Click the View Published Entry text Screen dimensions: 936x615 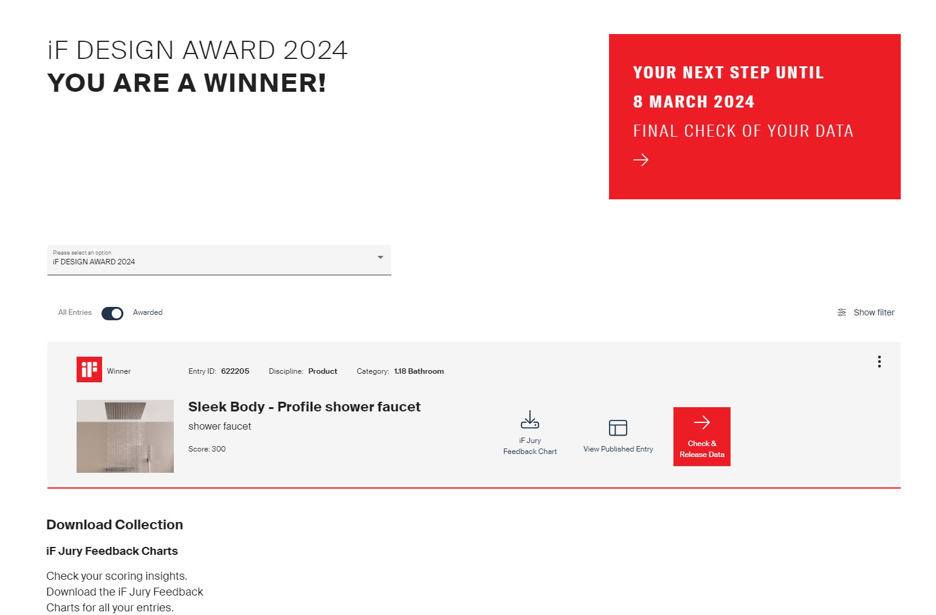coord(618,449)
